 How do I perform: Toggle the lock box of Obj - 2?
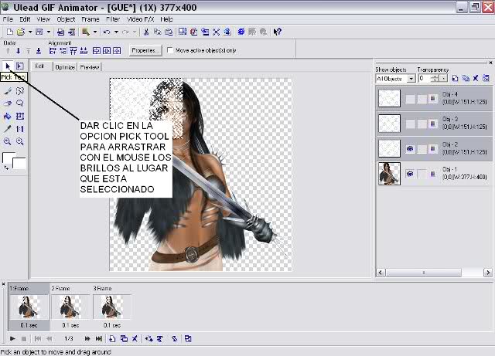point(422,148)
